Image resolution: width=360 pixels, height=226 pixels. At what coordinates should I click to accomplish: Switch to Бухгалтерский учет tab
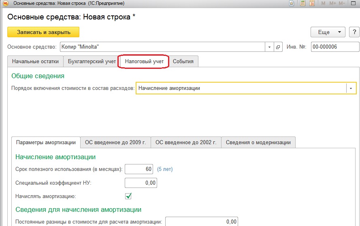tap(92, 62)
